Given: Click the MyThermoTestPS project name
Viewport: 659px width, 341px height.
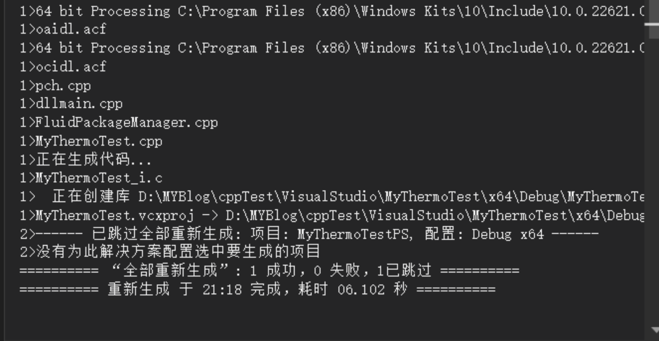Looking at the screenshot, I should [x=353, y=234].
